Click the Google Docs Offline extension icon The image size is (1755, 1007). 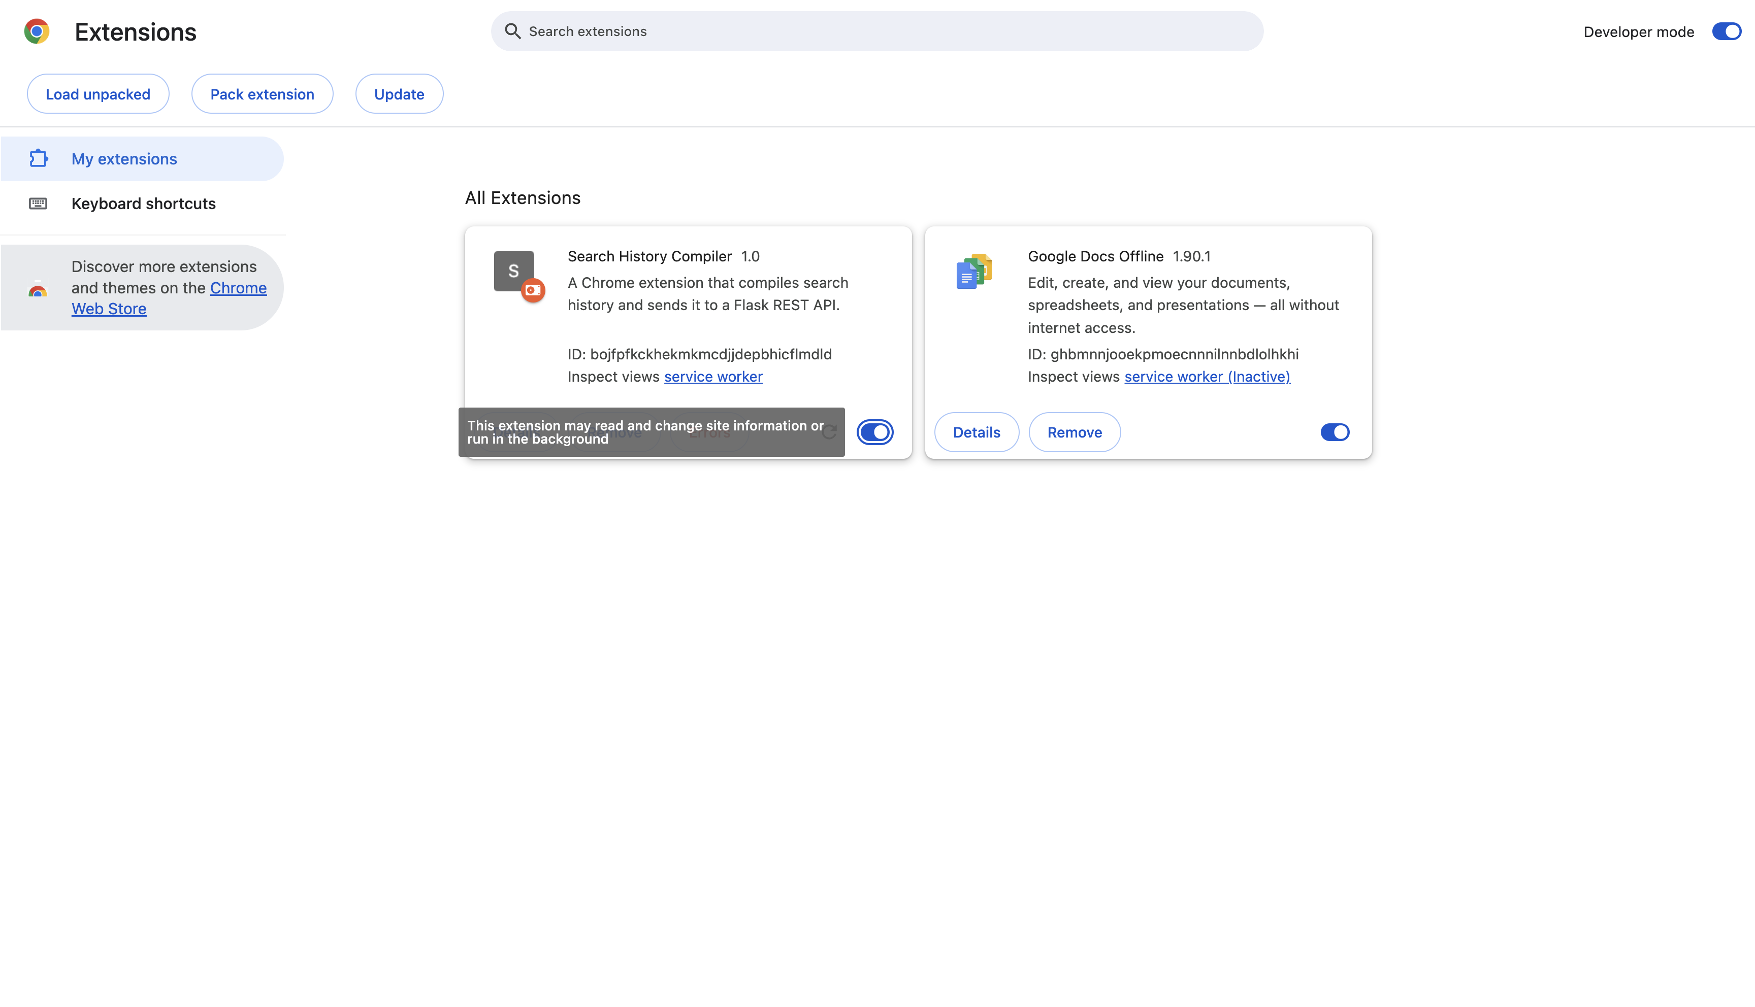click(974, 271)
